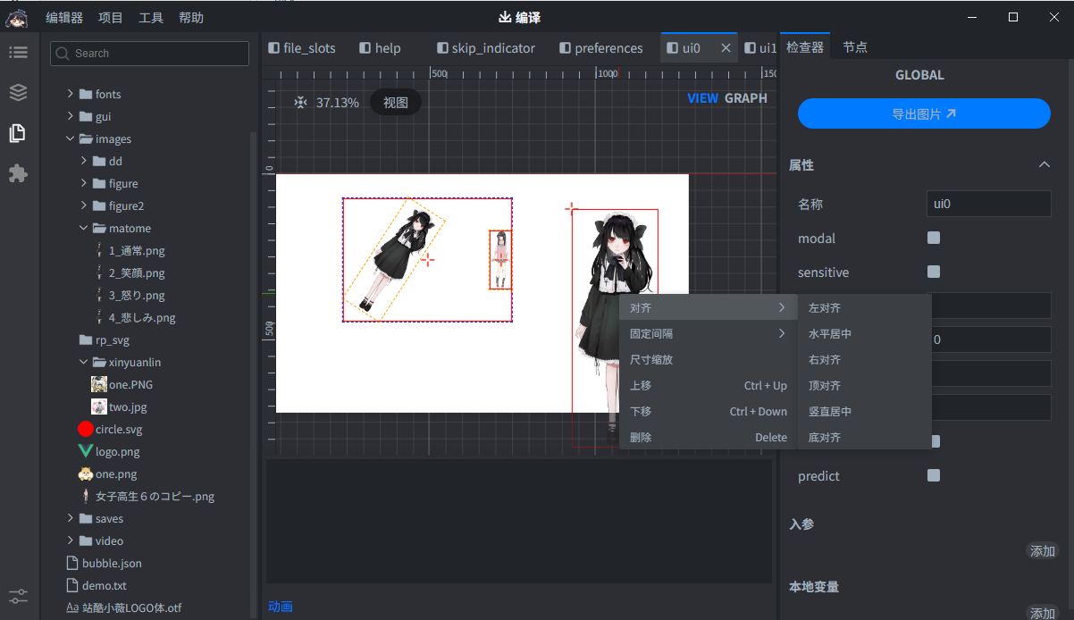Choose 竖直居中 from the submenu
Image resolution: width=1074 pixels, height=620 pixels.
pos(864,411)
